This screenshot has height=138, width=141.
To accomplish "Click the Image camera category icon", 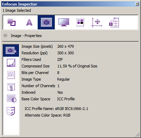I will 46,22.
